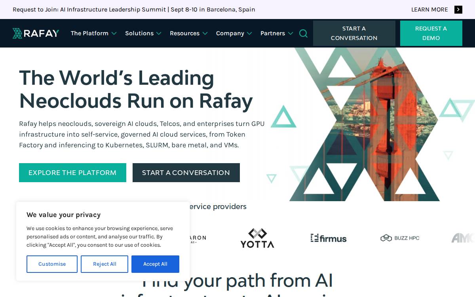Click the heading "The World's Leading Neoclouds Run on Rafay"
This screenshot has height=297, width=475.
click(136, 89)
